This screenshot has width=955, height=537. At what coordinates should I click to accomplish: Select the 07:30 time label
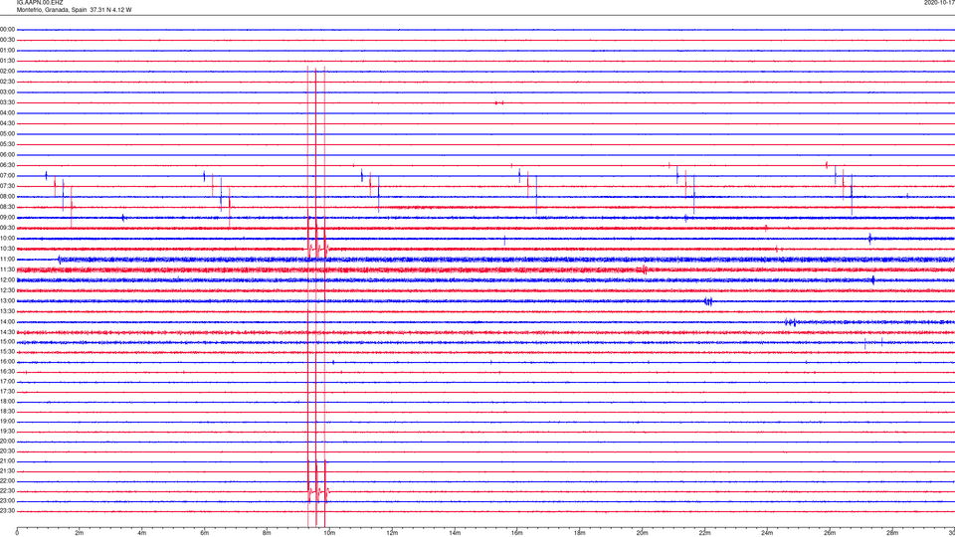[7, 186]
